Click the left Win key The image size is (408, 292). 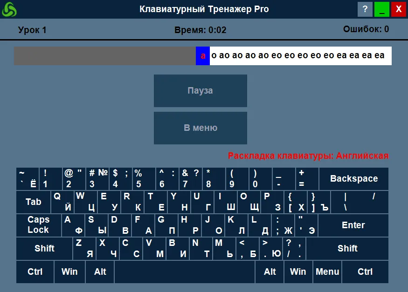pyautogui.click(x=69, y=272)
